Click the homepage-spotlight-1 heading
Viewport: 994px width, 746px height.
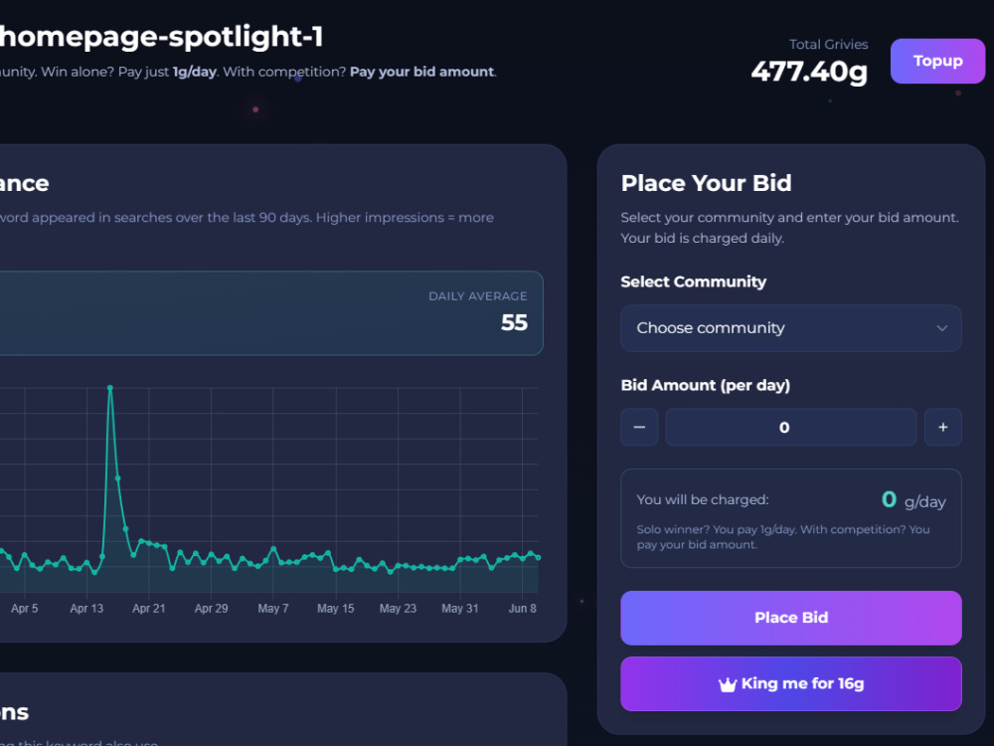click(161, 37)
